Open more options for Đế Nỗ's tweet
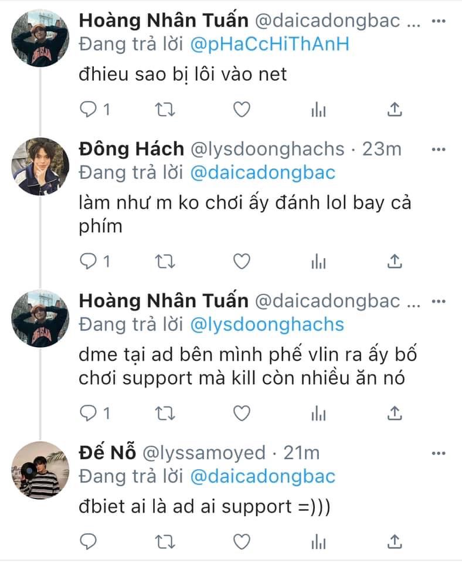The width and height of the screenshot is (462, 563). pyautogui.click(x=438, y=453)
